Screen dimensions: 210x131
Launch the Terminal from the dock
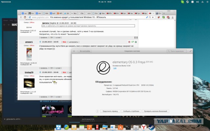(128, 127)
